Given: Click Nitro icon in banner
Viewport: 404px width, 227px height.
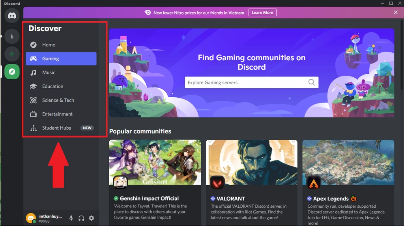Looking at the screenshot, I should [x=147, y=12].
